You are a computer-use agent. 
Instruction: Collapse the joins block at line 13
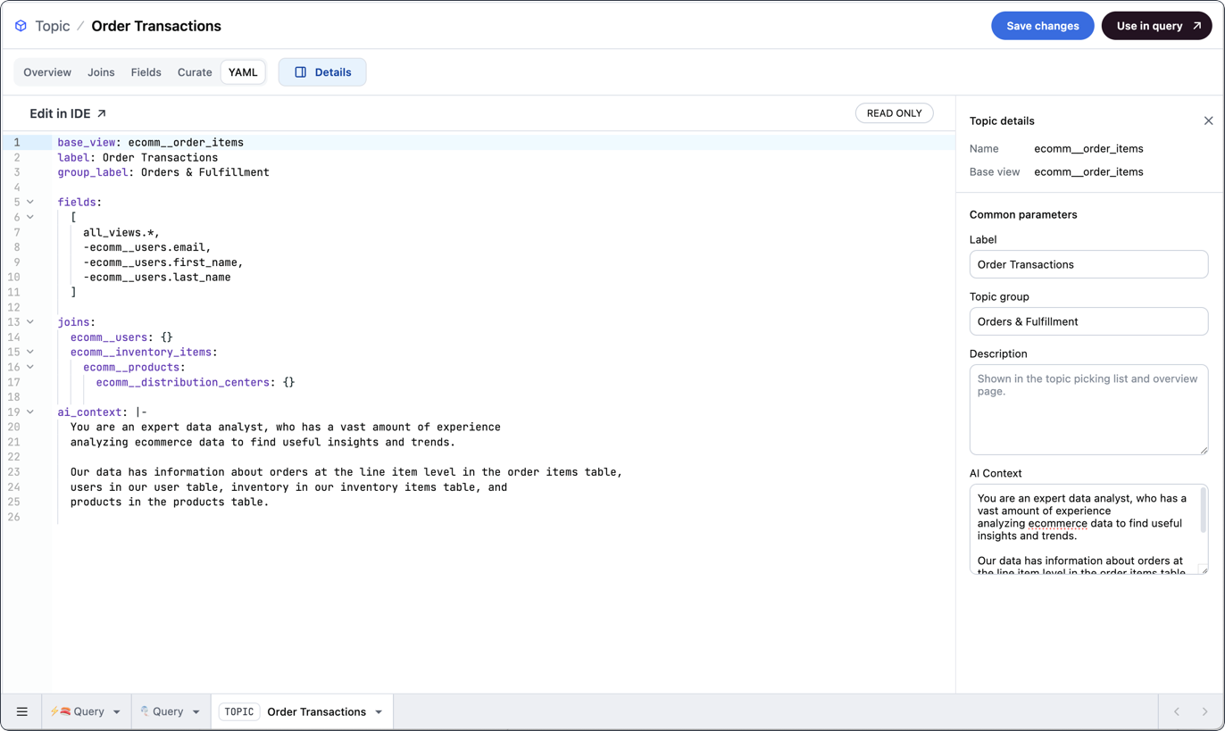[x=30, y=322]
